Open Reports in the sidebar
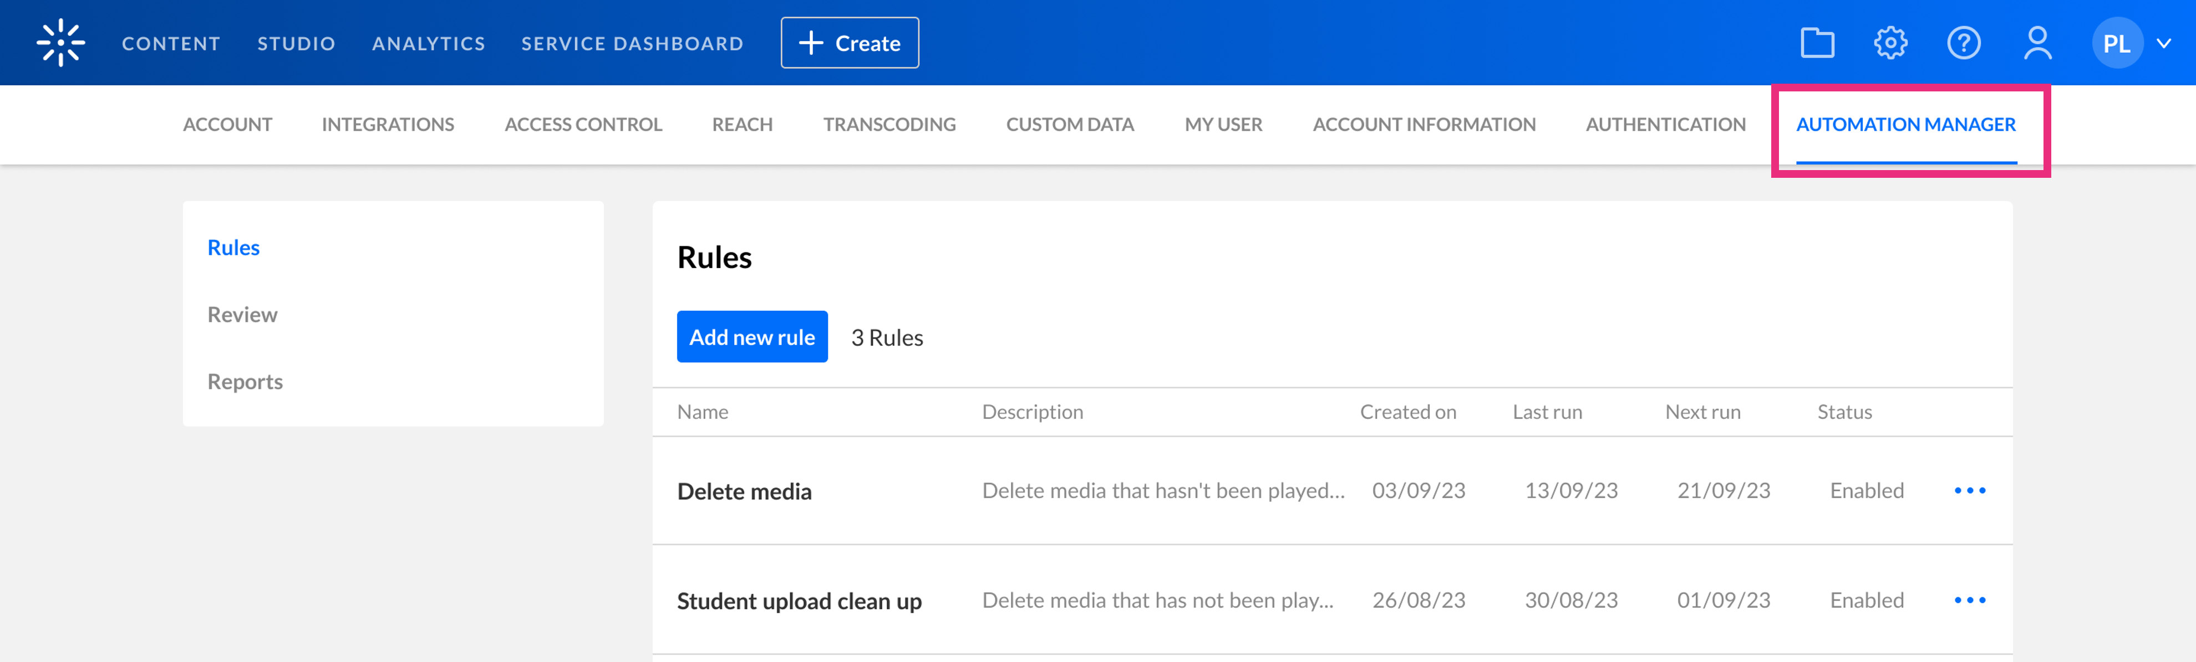This screenshot has width=2196, height=662. click(x=245, y=382)
